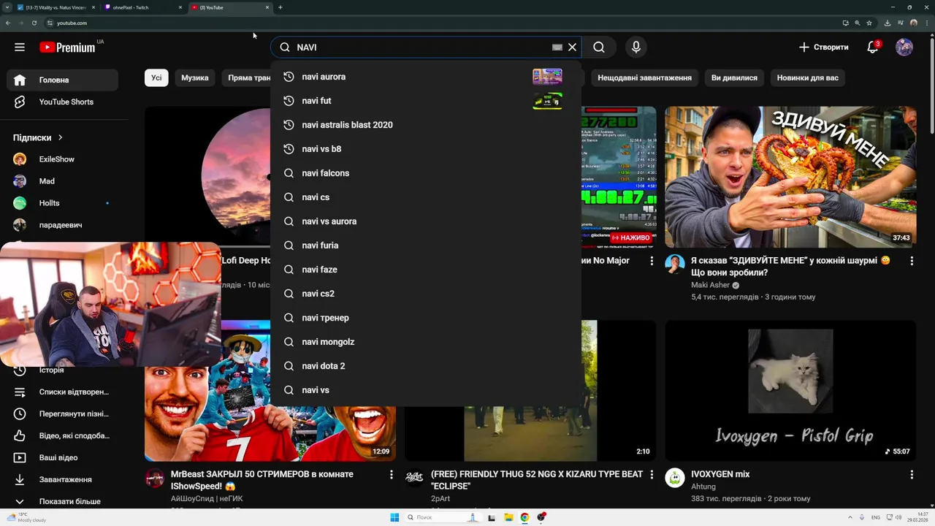The width and height of the screenshot is (935, 526).
Task: Select the Музика filter chip
Action: pos(195,77)
